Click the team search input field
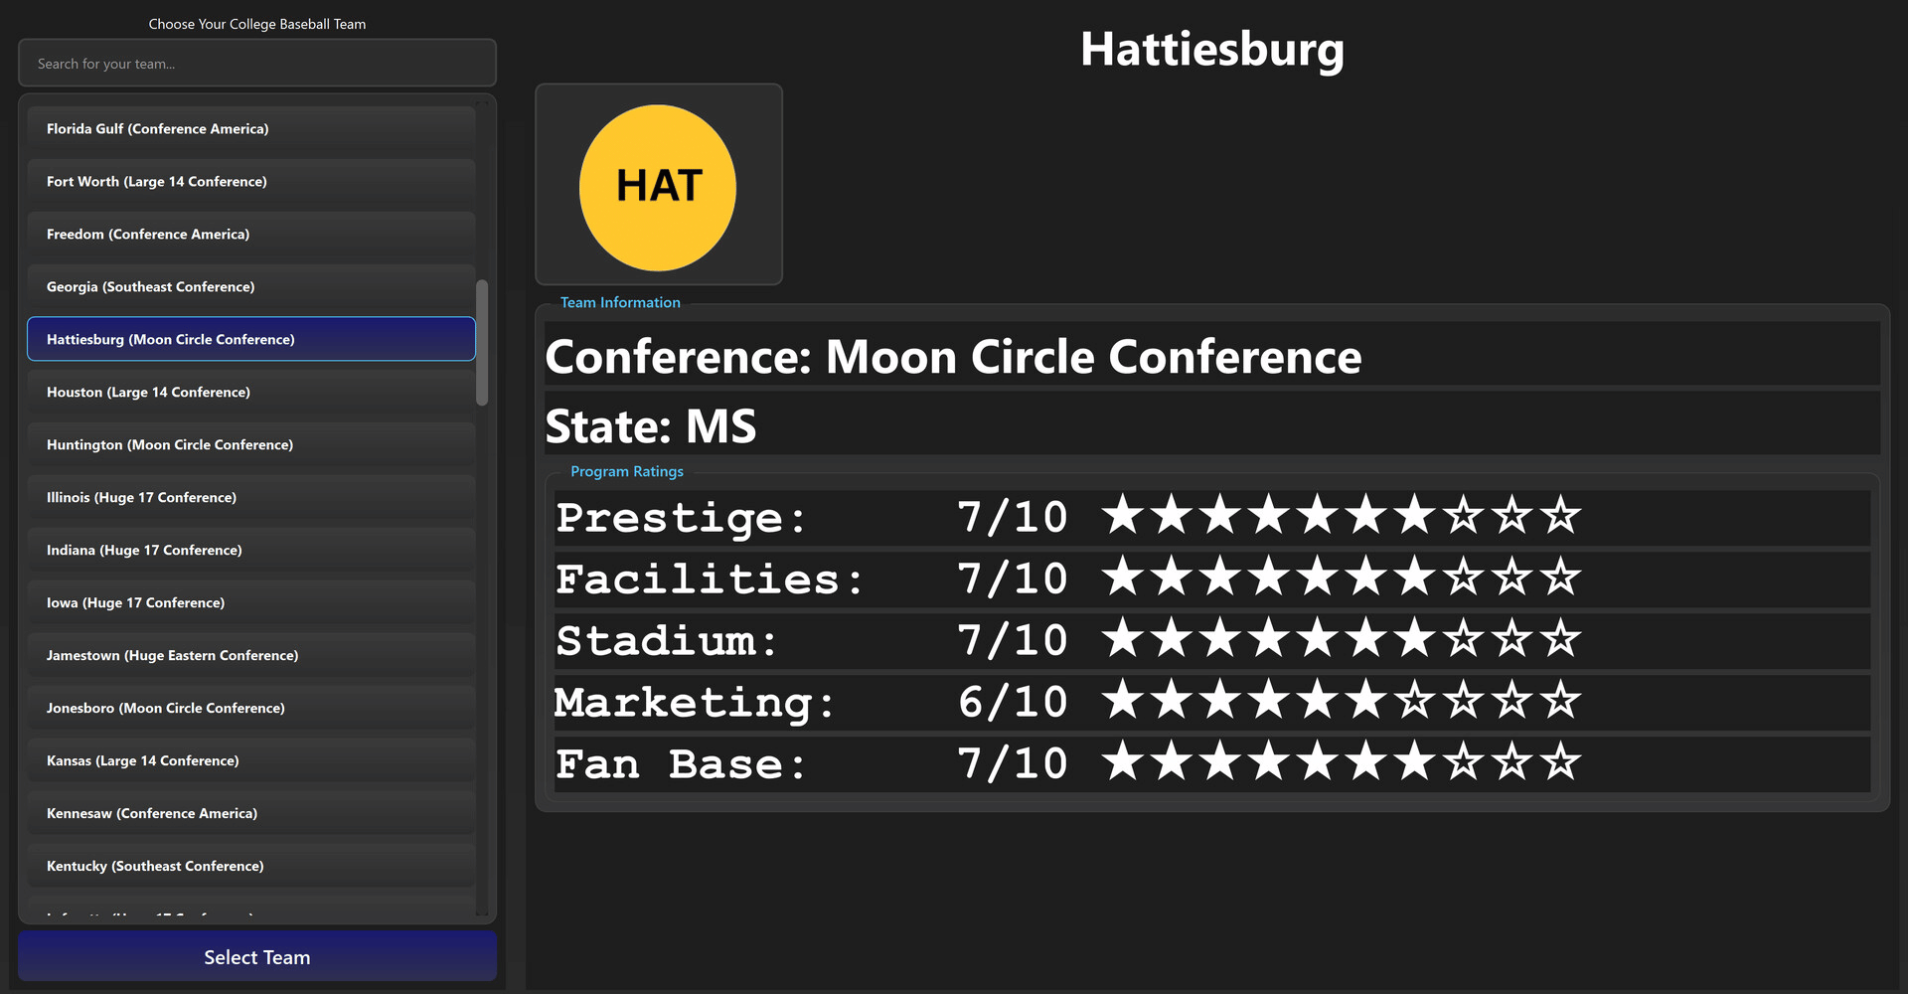Viewport: 1908px width, 994px height. 257,64
